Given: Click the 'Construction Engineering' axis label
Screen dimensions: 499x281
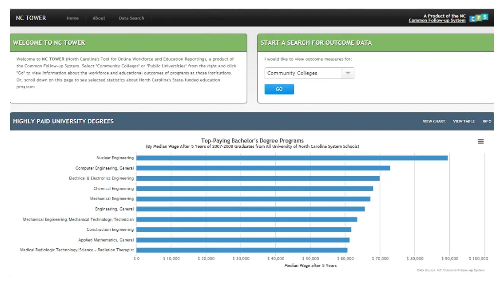Looking at the screenshot, I should [110, 229].
